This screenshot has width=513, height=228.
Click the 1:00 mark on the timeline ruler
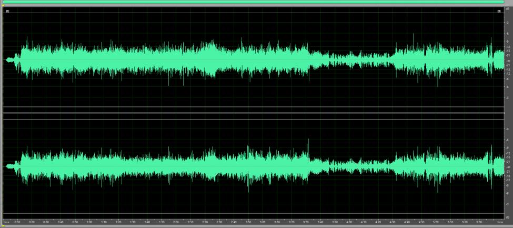pyautogui.click(x=89, y=222)
